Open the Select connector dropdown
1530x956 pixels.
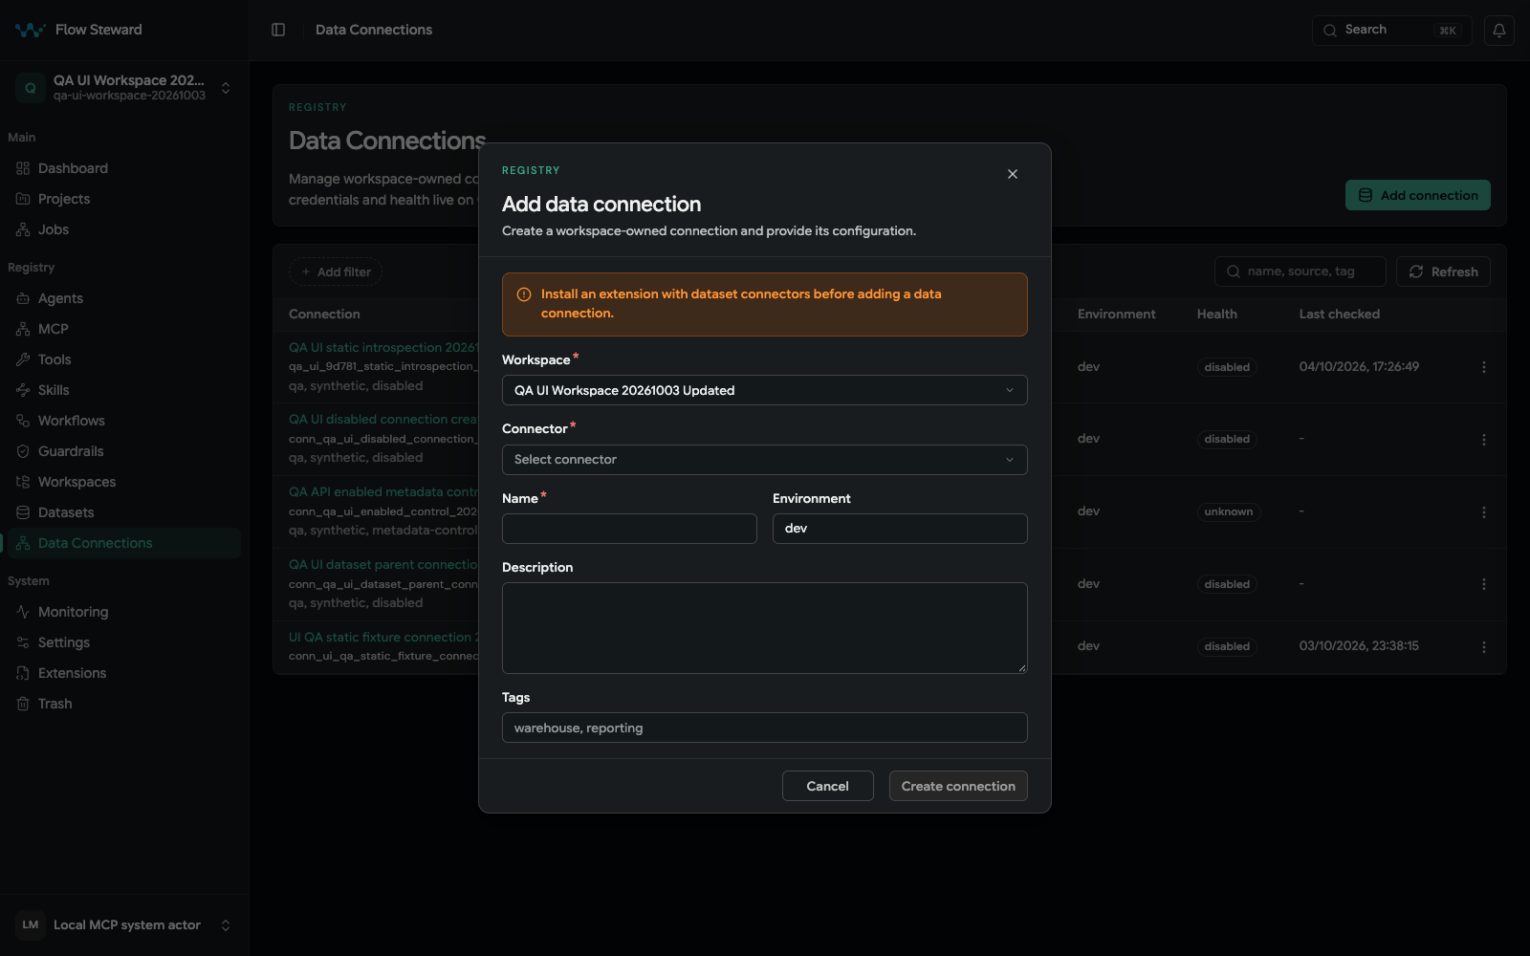[x=765, y=460]
